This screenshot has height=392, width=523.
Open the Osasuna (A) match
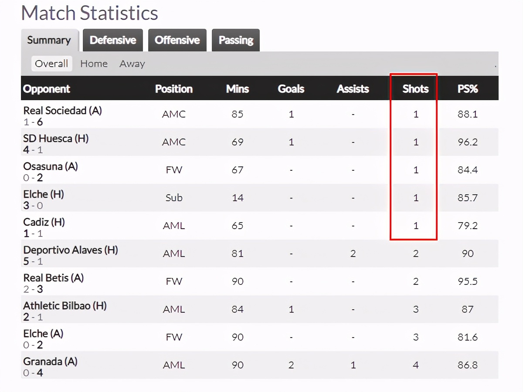[51, 166]
